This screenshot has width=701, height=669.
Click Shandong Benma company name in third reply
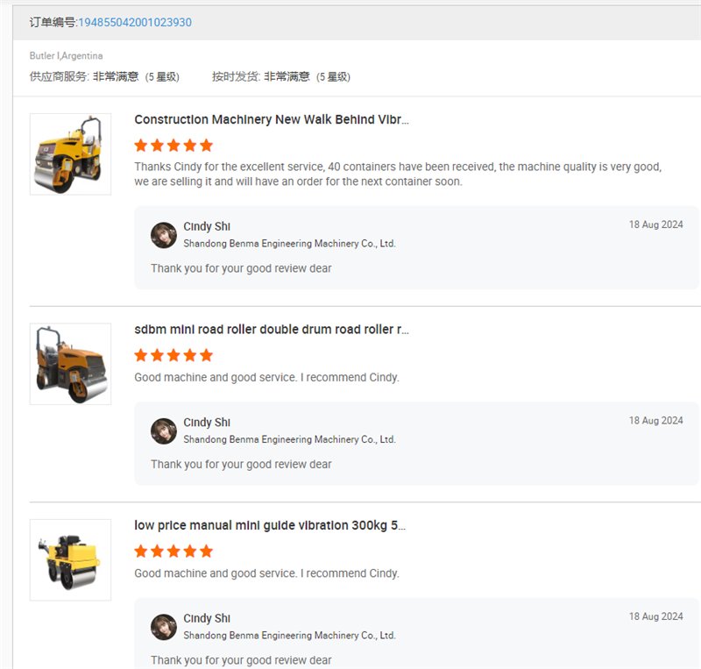[289, 636]
